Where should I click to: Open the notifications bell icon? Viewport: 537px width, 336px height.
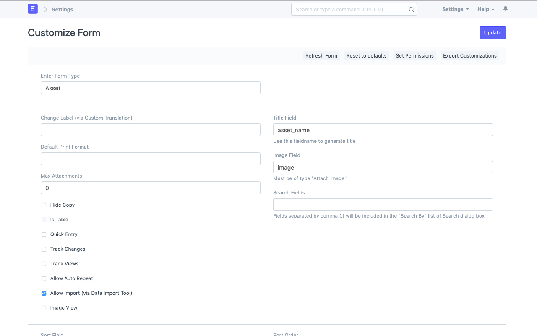coord(506,9)
